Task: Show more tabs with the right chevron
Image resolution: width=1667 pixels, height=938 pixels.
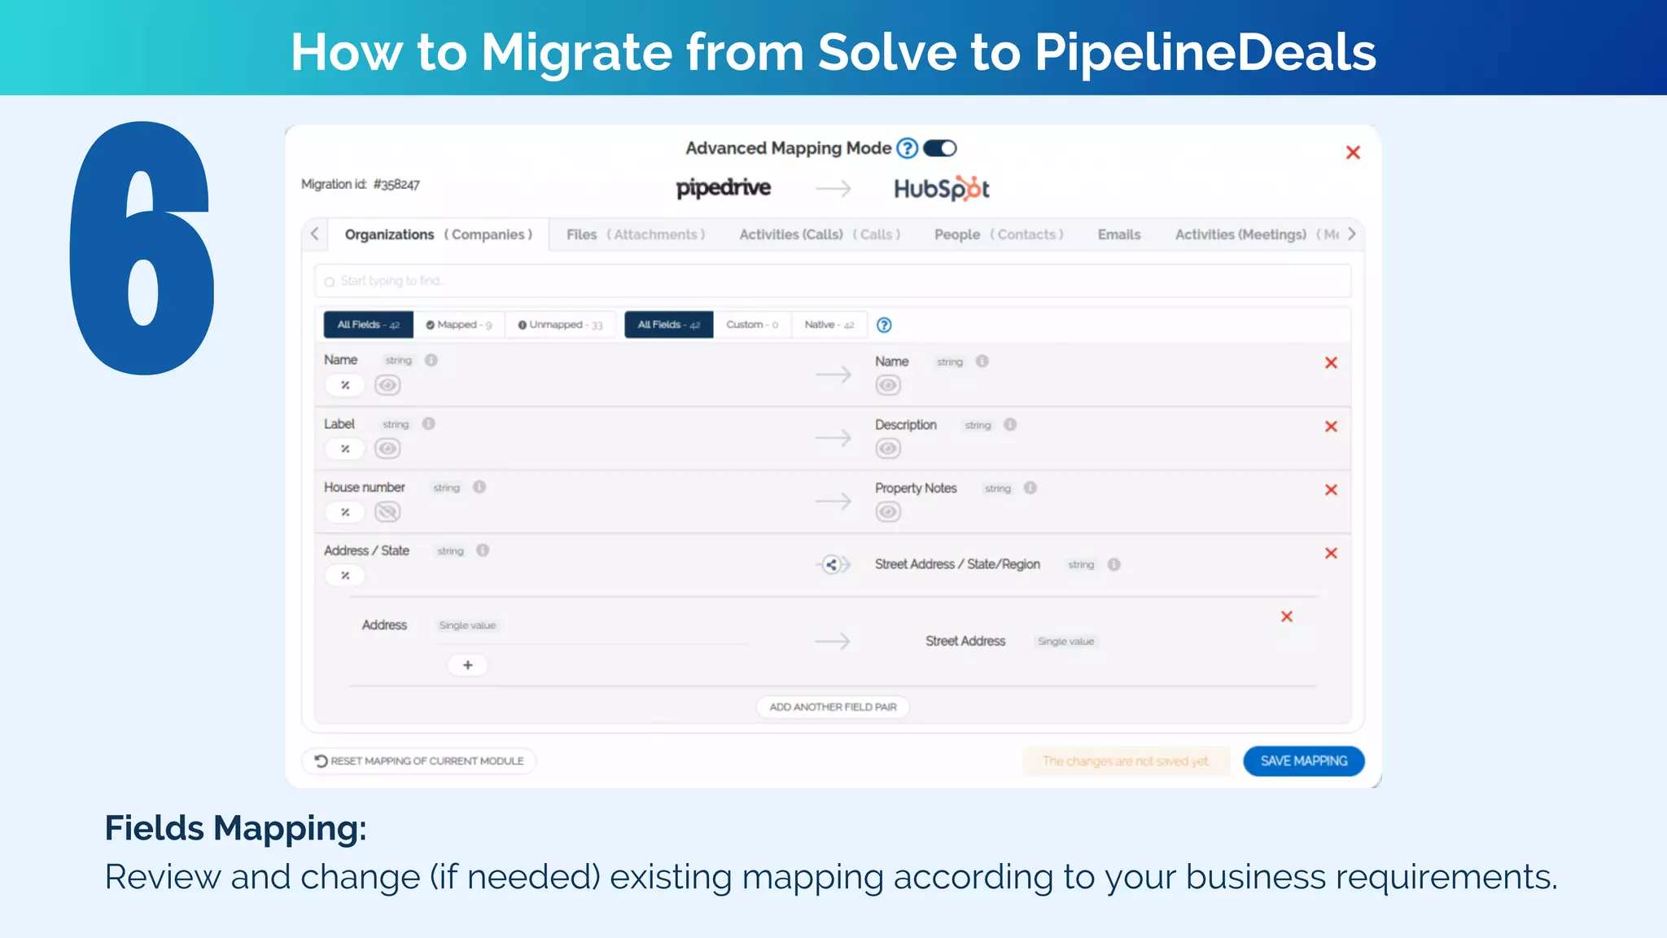Action: tap(1351, 234)
